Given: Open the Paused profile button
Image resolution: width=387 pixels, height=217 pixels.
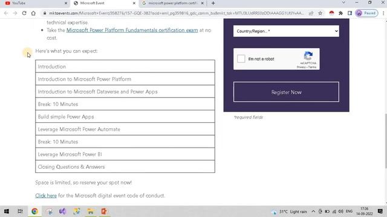Looking at the screenshot, I should (366, 13).
